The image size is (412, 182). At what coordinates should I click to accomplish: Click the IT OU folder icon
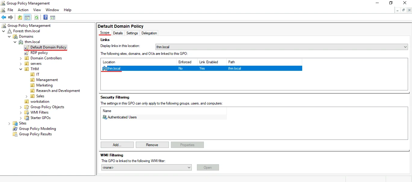(32, 74)
